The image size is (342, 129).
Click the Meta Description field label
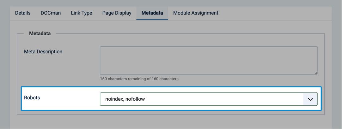[43, 52]
